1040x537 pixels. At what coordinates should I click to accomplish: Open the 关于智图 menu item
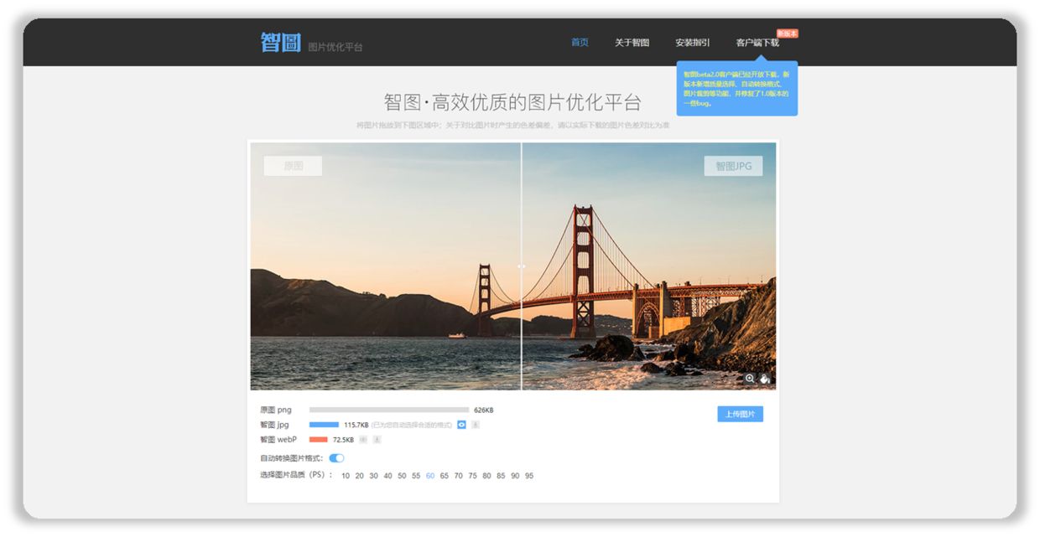(632, 43)
